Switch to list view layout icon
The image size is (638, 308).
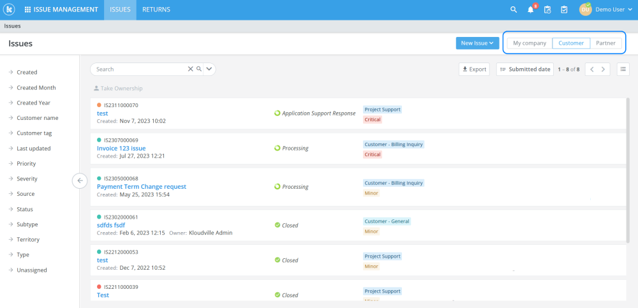point(623,69)
